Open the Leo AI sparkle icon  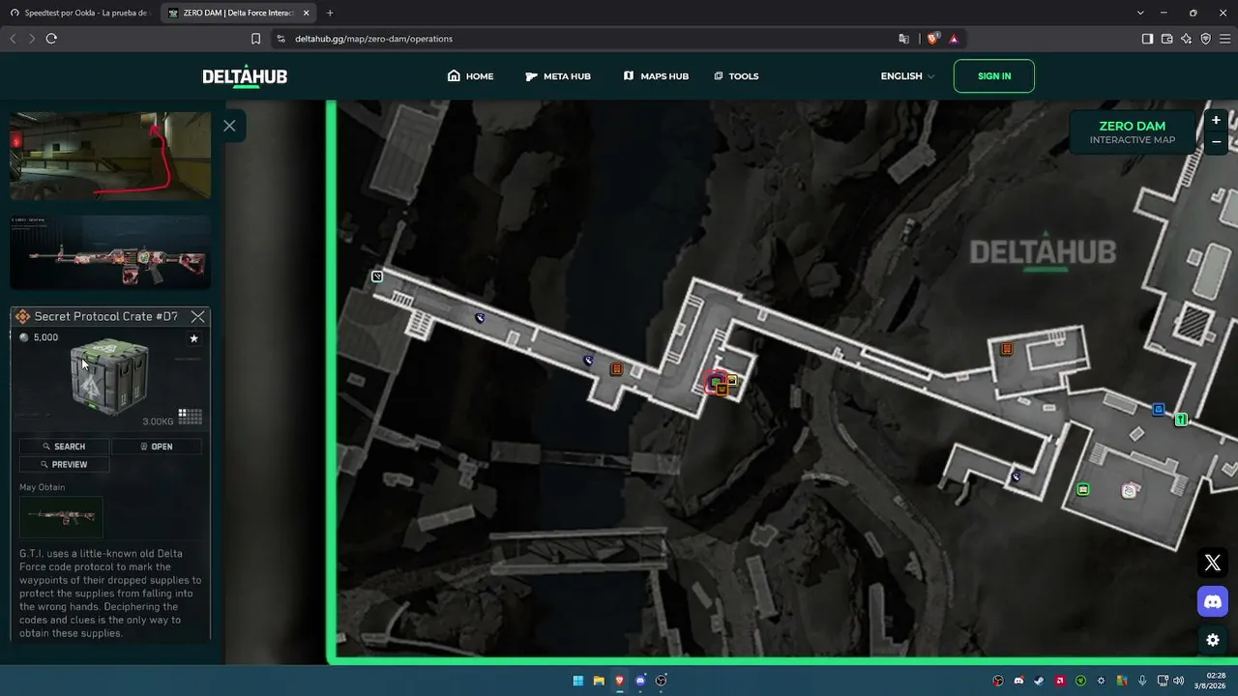(1186, 39)
